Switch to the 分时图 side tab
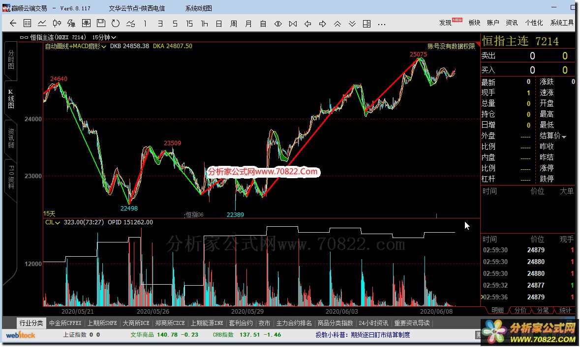Viewport: 580px width, 347px height. click(11, 59)
